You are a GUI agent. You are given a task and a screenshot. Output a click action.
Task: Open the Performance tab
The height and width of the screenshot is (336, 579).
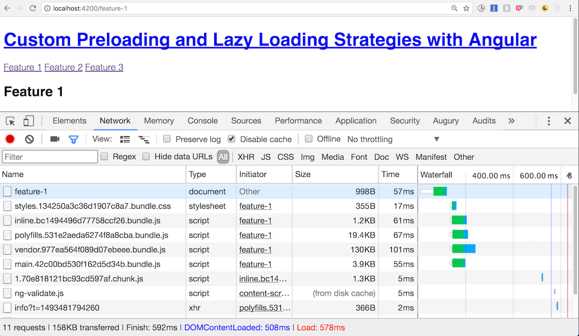pyautogui.click(x=298, y=121)
